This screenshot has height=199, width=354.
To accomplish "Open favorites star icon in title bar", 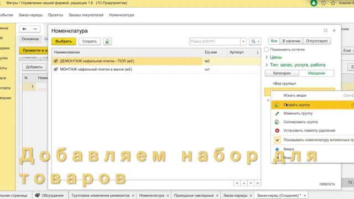I will (333, 3).
